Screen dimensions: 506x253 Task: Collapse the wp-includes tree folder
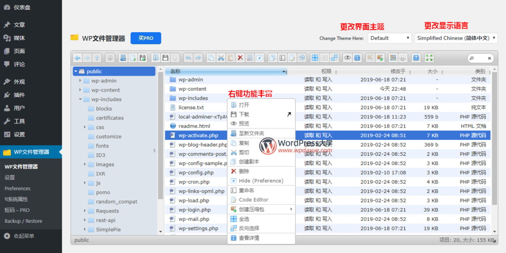click(80, 99)
